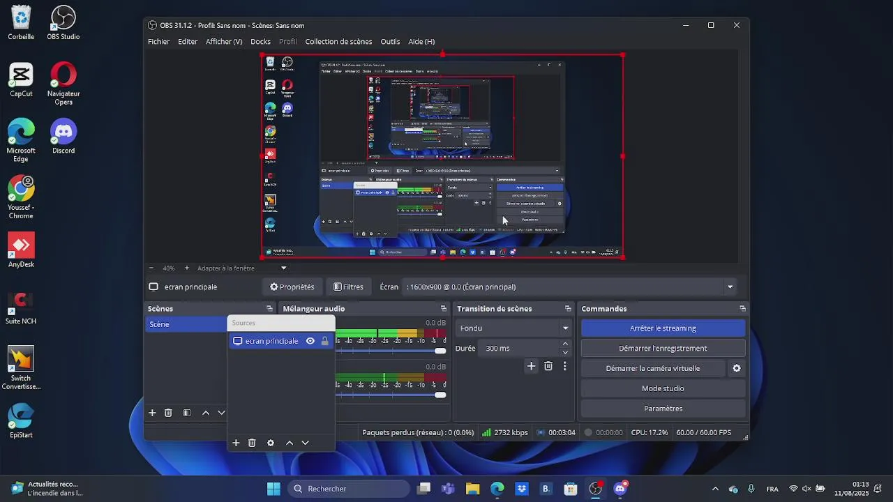The width and height of the screenshot is (893, 502).
Task: Open source properties gear in the Sources dock
Action: point(271,443)
